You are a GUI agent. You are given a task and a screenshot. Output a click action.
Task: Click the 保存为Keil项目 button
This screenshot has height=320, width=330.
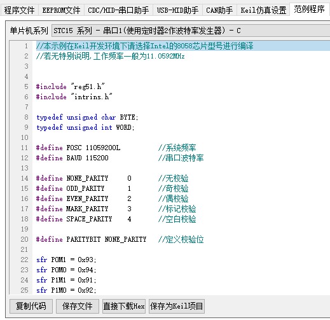pos(177,306)
